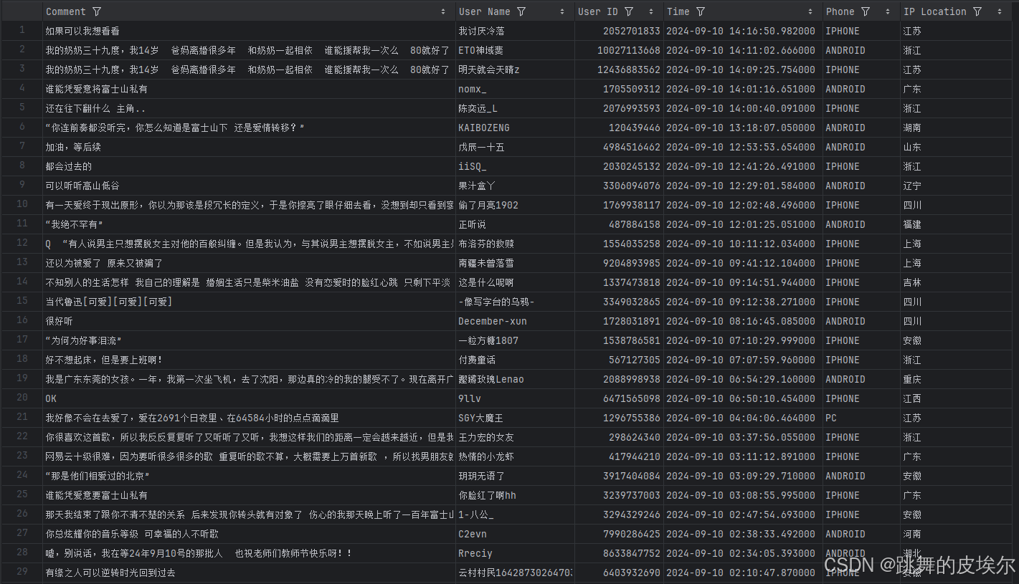
Task: Toggle sort arrows on Comment column
Action: pos(443,11)
